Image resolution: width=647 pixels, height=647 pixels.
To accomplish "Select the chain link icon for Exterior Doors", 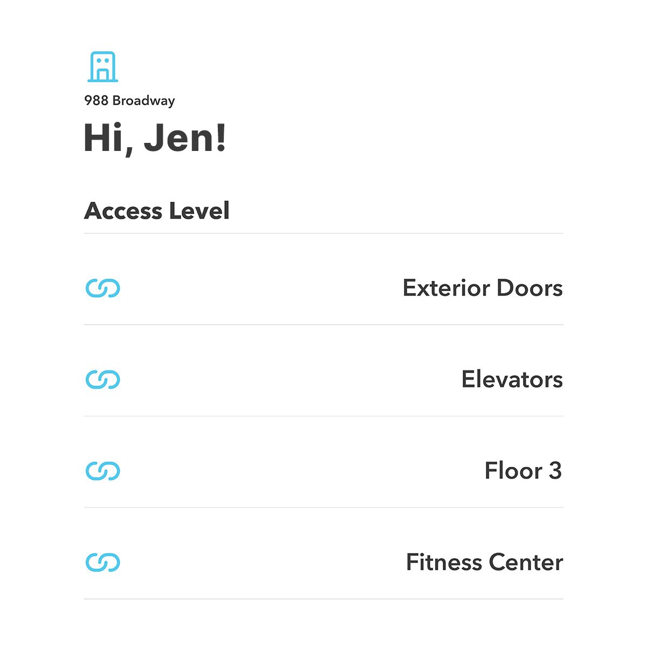I will tap(102, 288).
